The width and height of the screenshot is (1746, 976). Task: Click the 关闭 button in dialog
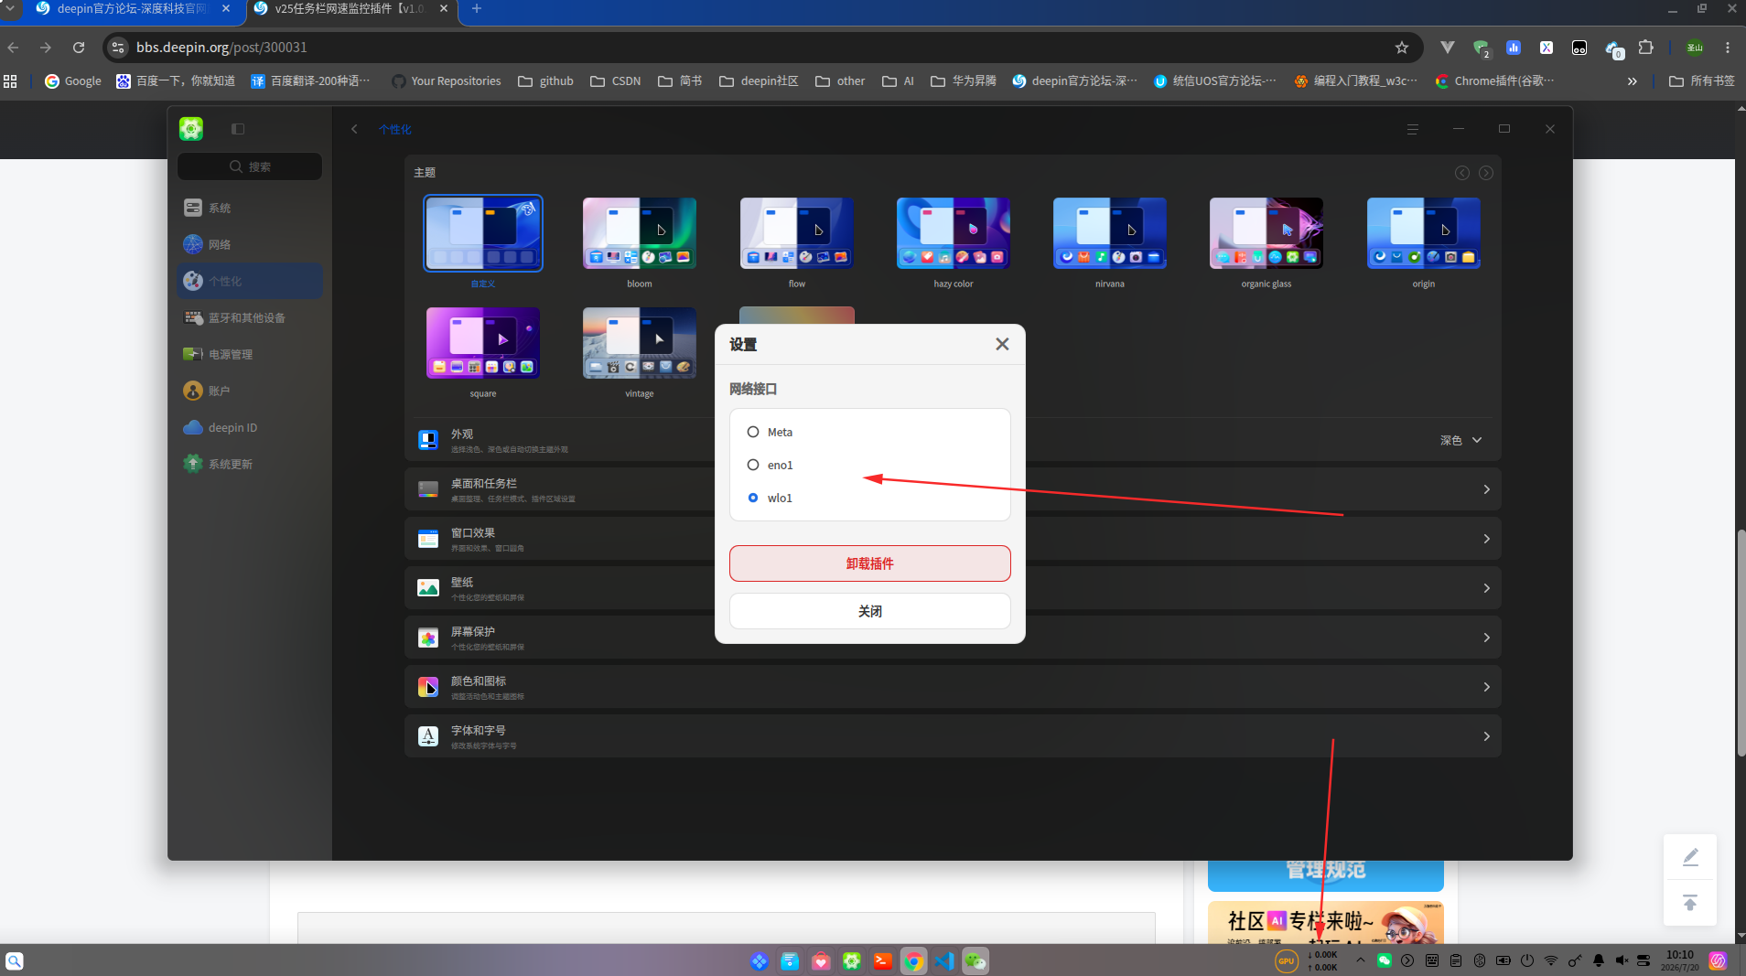point(869,611)
